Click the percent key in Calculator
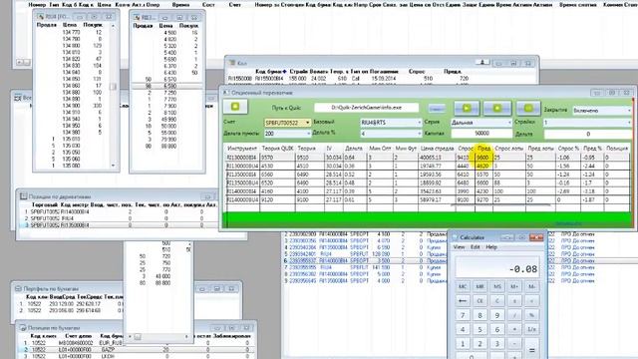 coord(531,315)
